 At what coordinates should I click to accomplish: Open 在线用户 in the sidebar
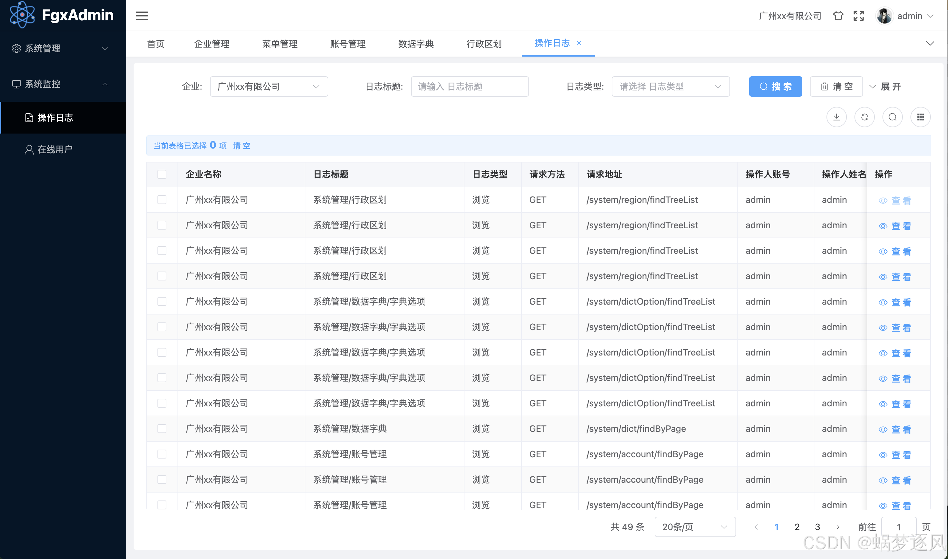55,149
